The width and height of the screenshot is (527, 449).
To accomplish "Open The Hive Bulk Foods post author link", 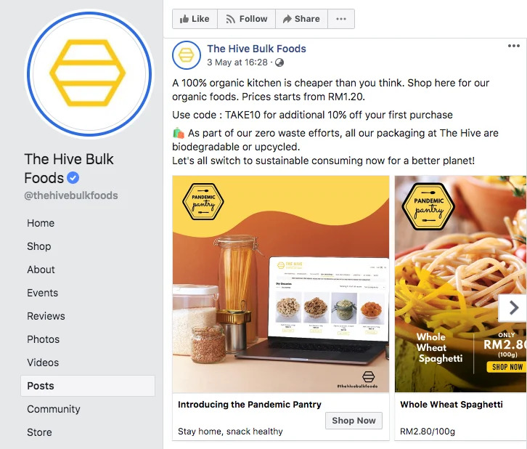I will [x=256, y=49].
